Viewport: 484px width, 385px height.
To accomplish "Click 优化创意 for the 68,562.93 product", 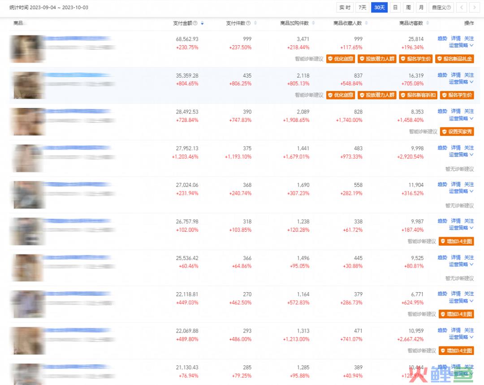I will click(341, 59).
